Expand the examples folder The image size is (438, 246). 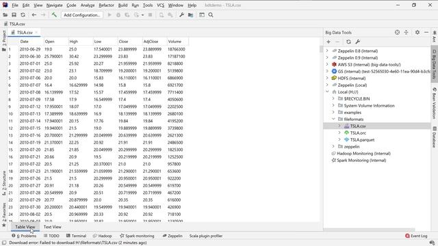click(333, 112)
